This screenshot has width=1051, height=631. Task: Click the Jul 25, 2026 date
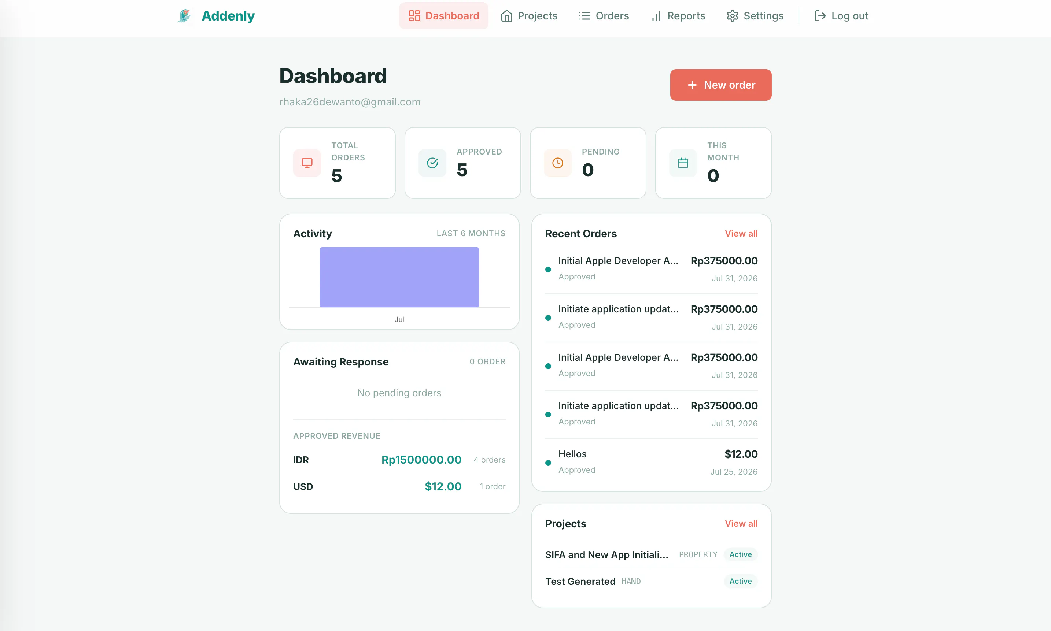coord(734,472)
